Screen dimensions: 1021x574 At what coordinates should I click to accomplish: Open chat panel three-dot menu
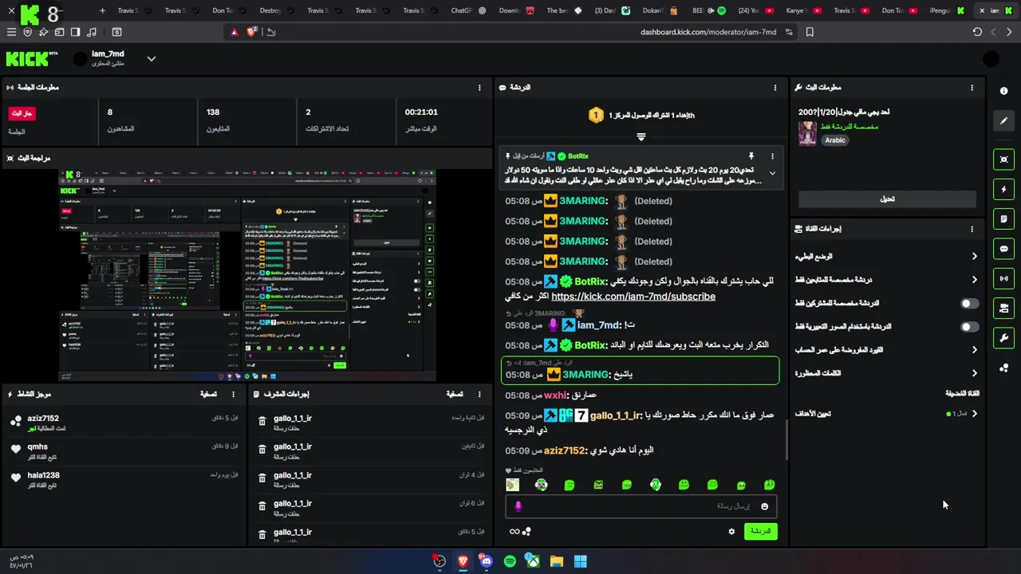tap(775, 88)
